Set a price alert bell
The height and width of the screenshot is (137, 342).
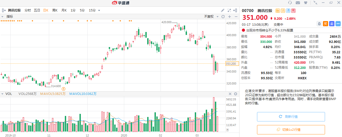coord(319,24)
